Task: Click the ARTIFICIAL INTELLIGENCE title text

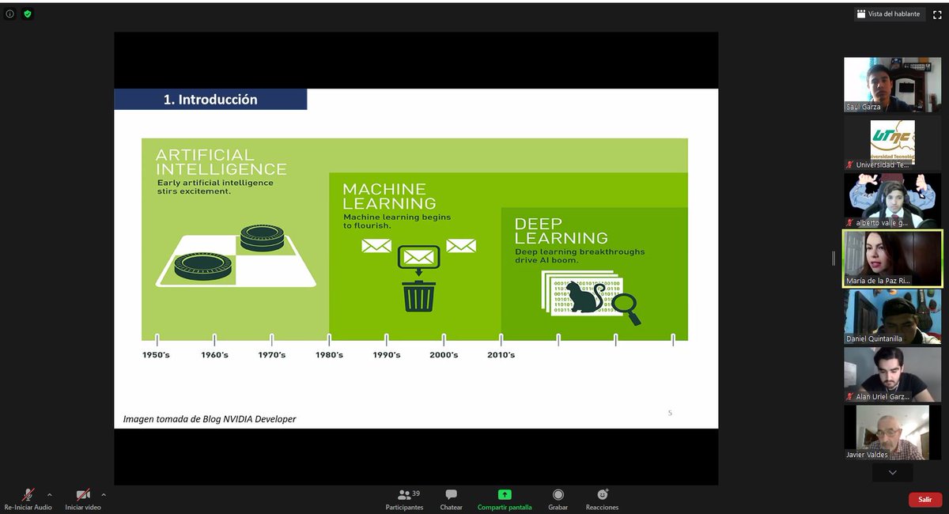Action: click(x=221, y=161)
